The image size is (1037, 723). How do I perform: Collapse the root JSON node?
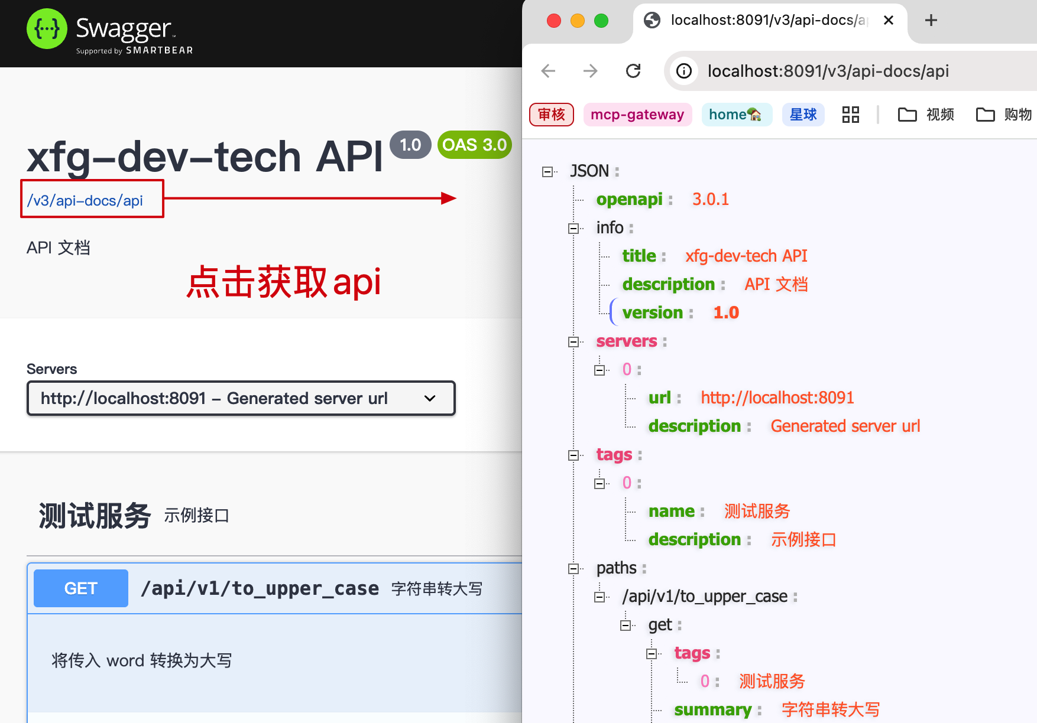pyautogui.click(x=547, y=172)
